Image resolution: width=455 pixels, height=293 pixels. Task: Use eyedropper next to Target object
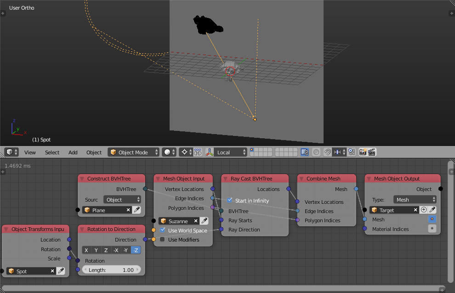[x=432, y=210]
